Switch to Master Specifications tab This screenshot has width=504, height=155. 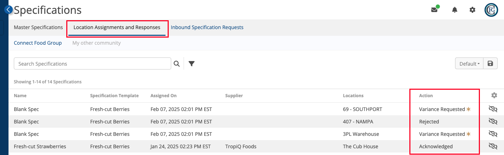38,27
